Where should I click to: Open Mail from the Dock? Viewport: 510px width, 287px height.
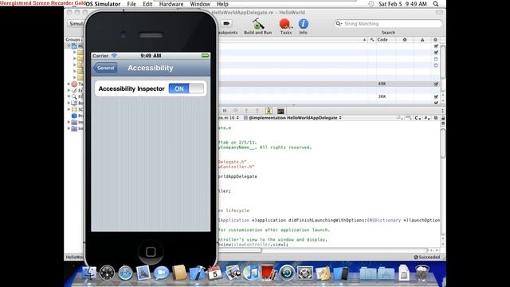143,273
